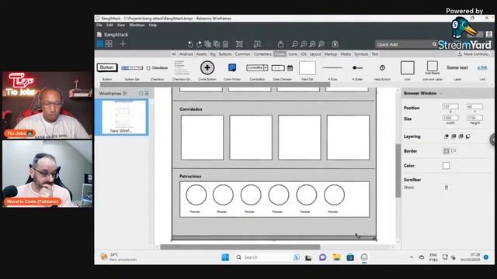Pick the Help Button control

(x=382, y=67)
